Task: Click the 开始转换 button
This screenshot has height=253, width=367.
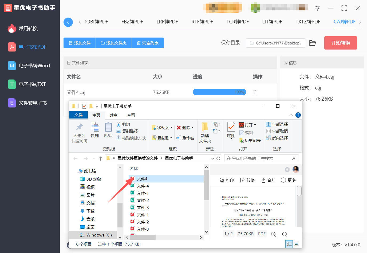Action: click(x=341, y=43)
